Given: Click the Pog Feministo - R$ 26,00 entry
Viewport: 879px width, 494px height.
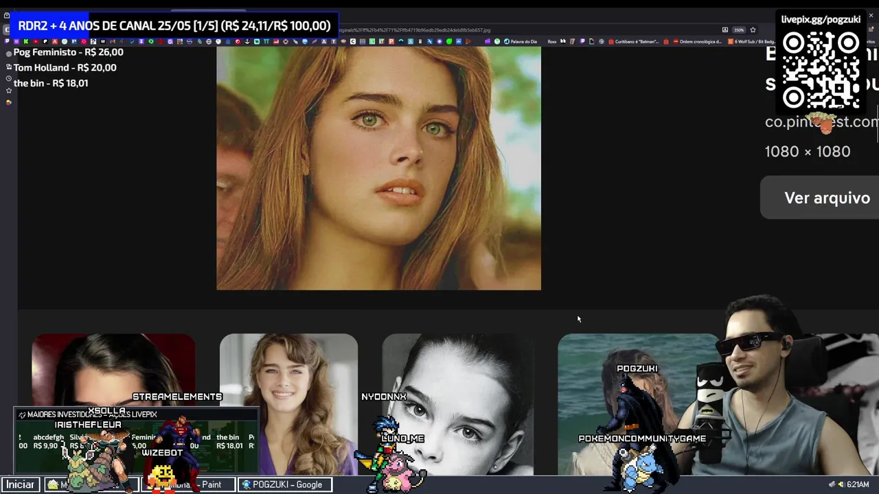Looking at the screenshot, I should coord(68,52).
